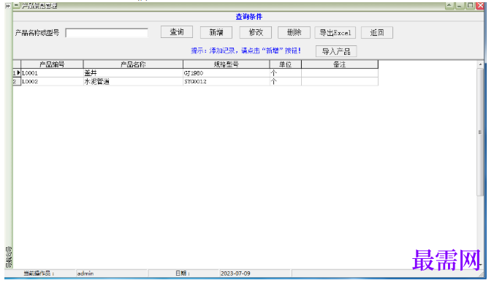Click unit cell 个 in row L0002
Screen dimensions: 494x283
(x=286, y=81)
